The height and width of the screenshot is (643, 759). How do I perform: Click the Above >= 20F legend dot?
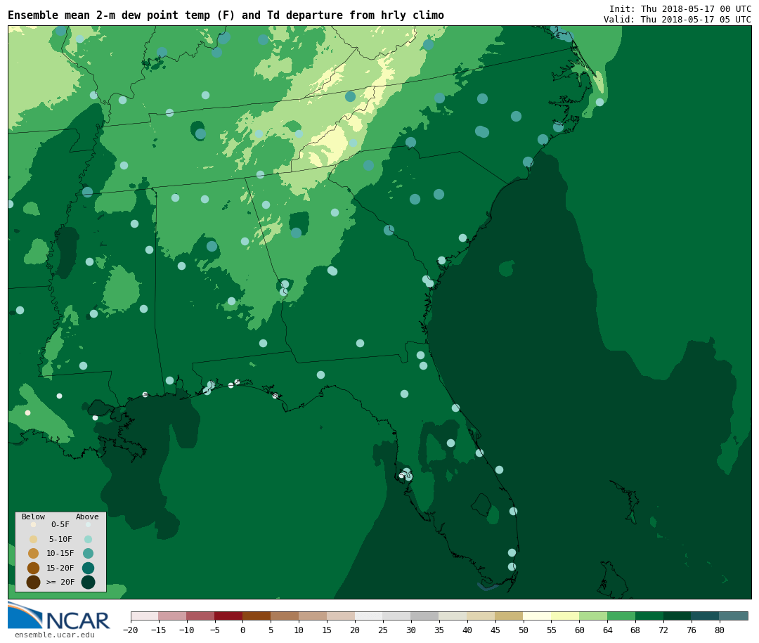88,582
